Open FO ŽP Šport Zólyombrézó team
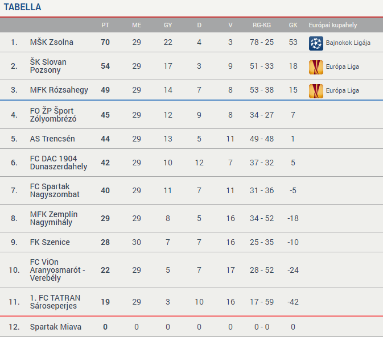Screen dimensions: 383x337 click(x=53, y=115)
